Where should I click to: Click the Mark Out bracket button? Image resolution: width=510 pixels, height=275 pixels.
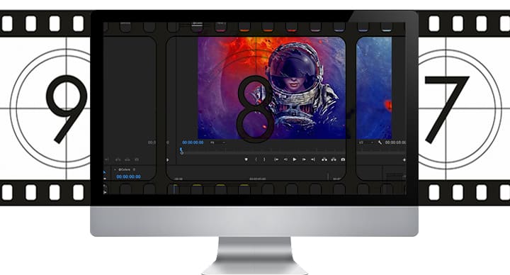(264, 159)
